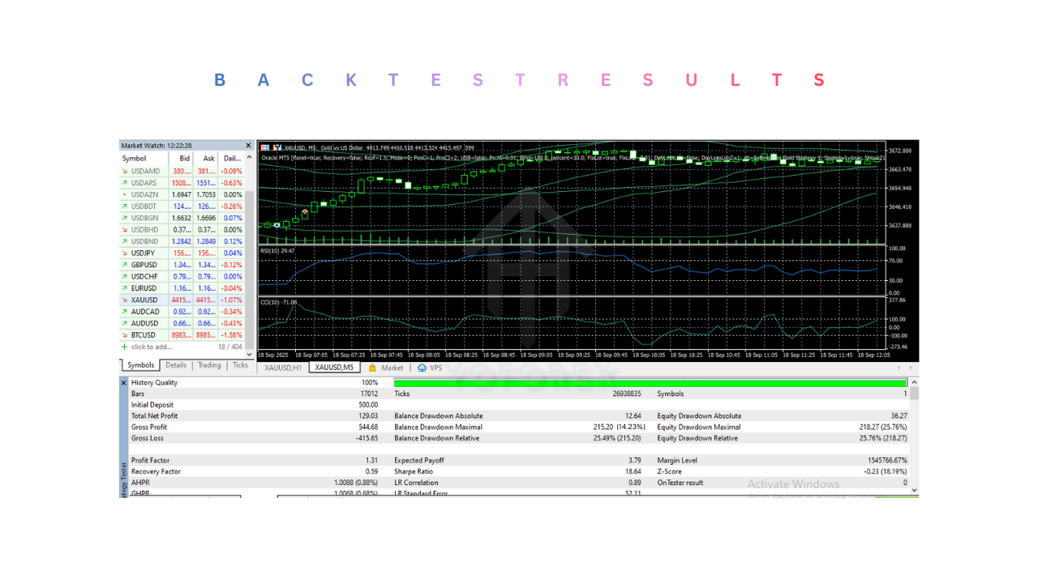Open the Market shopping bag icon

pos(373,368)
